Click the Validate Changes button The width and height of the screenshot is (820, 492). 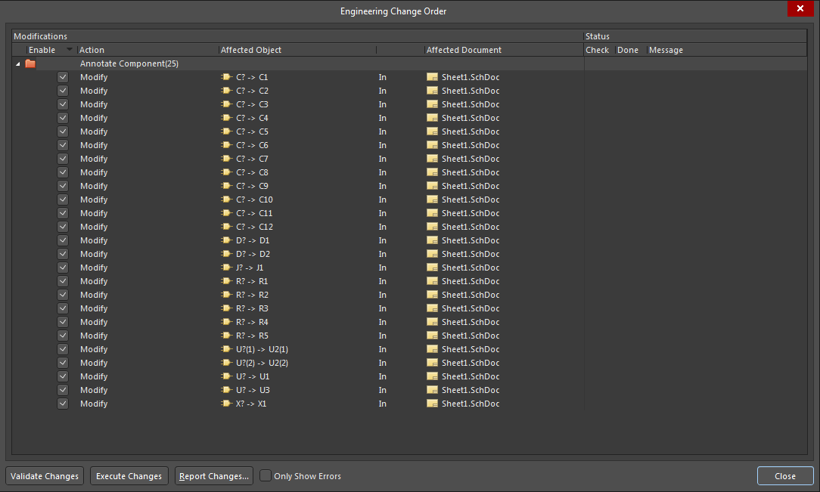pyautogui.click(x=44, y=475)
